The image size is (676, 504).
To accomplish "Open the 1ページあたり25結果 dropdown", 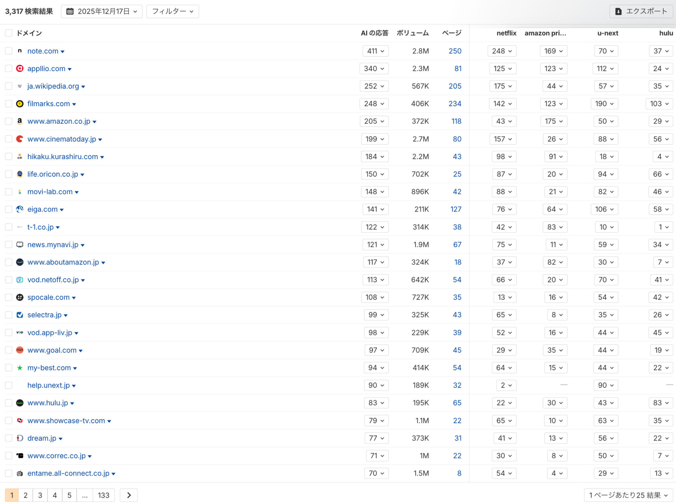I will [x=629, y=495].
